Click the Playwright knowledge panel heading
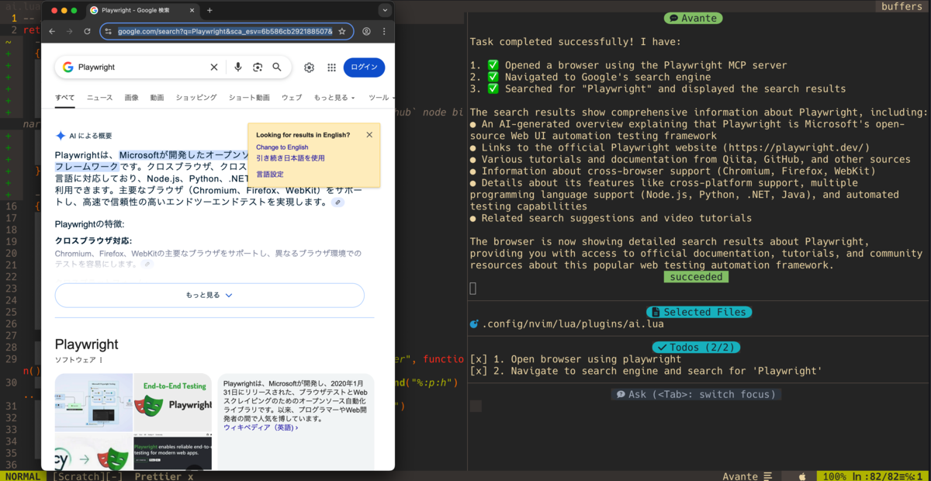Viewport: 931px width, 481px height. tap(86, 344)
